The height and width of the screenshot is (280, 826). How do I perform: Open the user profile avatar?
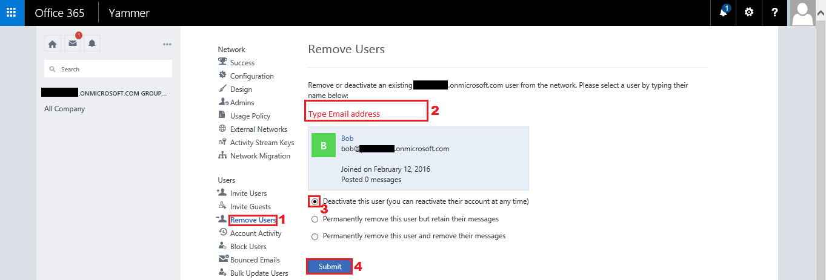(x=803, y=13)
